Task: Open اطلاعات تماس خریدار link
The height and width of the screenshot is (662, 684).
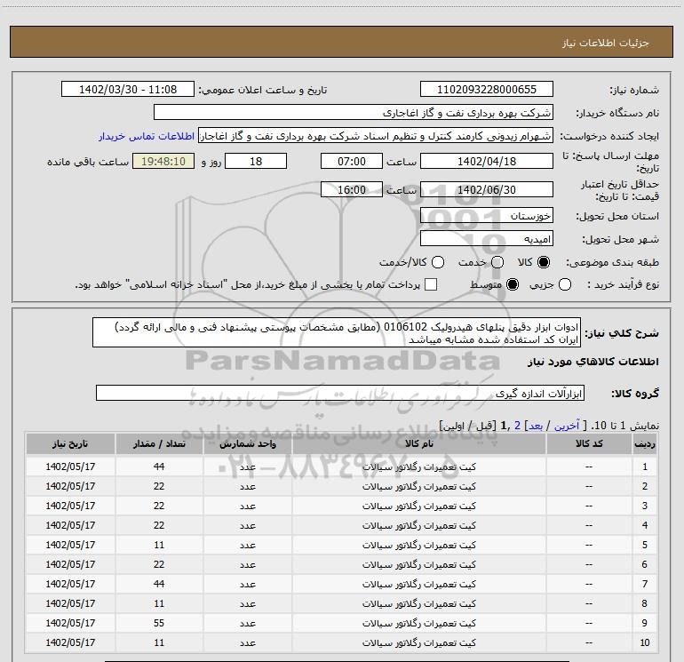Action: click(147, 136)
